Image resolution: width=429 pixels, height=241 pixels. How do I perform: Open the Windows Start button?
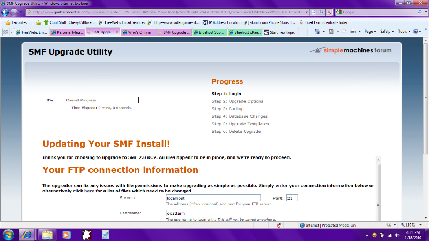coord(8,235)
